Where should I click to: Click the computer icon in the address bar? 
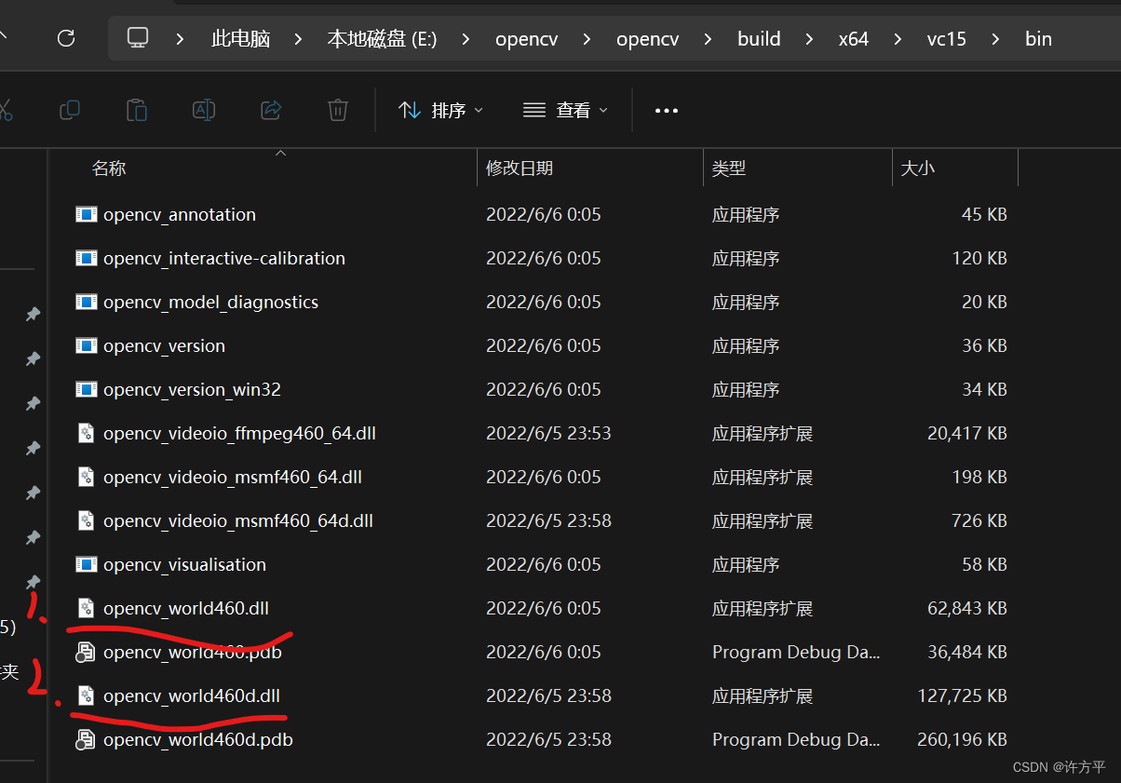138,38
